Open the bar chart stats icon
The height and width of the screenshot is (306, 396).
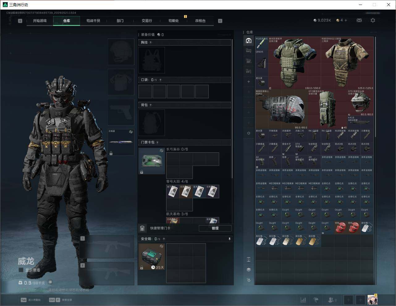pyautogui.click(x=303, y=300)
